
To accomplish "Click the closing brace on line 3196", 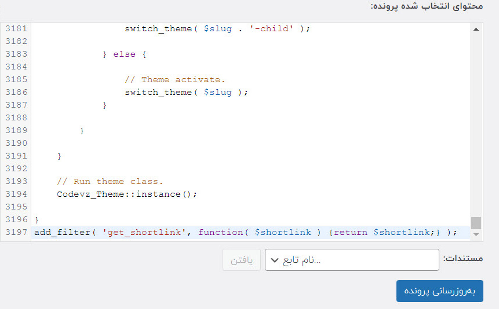I will [x=37, y=220].
